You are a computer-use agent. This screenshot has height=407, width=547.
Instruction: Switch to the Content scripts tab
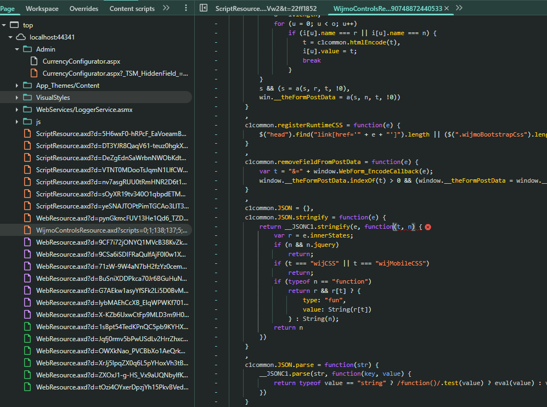click(132, 8)
